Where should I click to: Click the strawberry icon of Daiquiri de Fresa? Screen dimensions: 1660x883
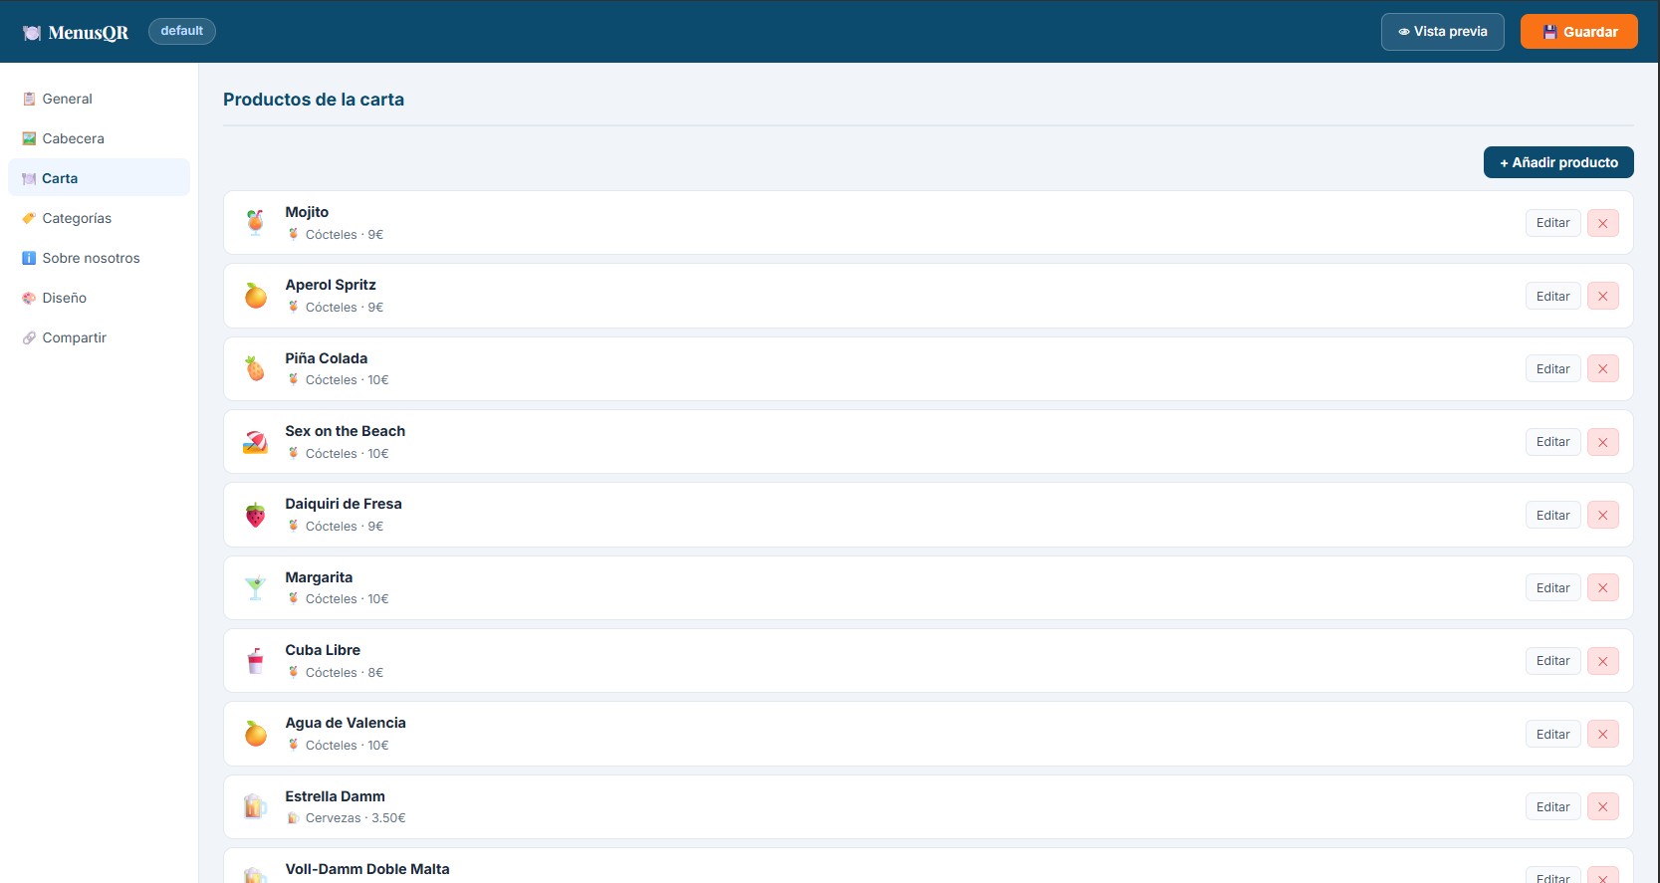tap(256, 515)
